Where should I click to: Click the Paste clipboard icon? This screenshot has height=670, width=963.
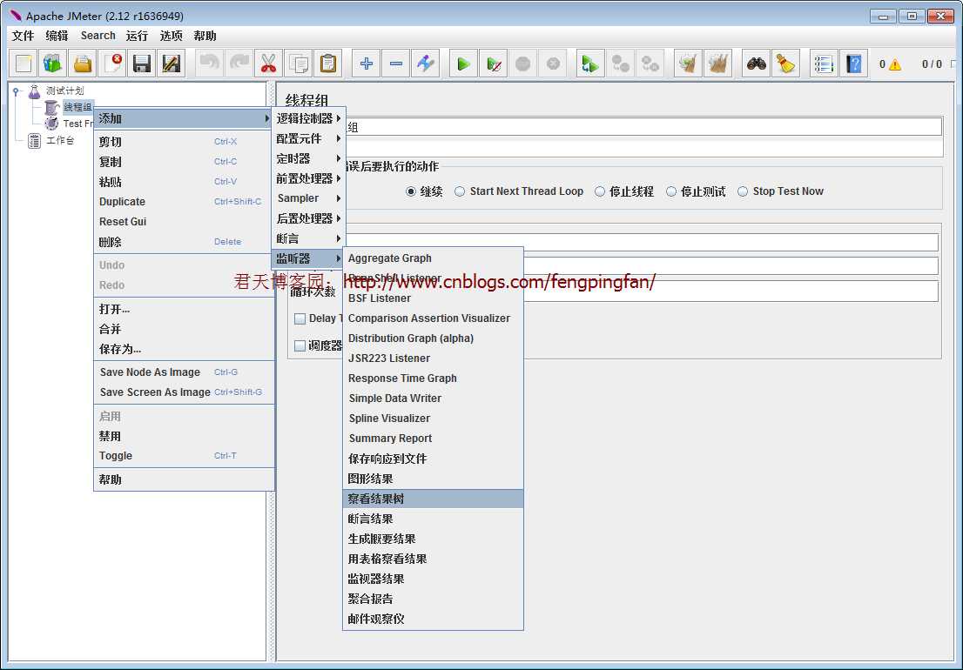click(327, 64)
